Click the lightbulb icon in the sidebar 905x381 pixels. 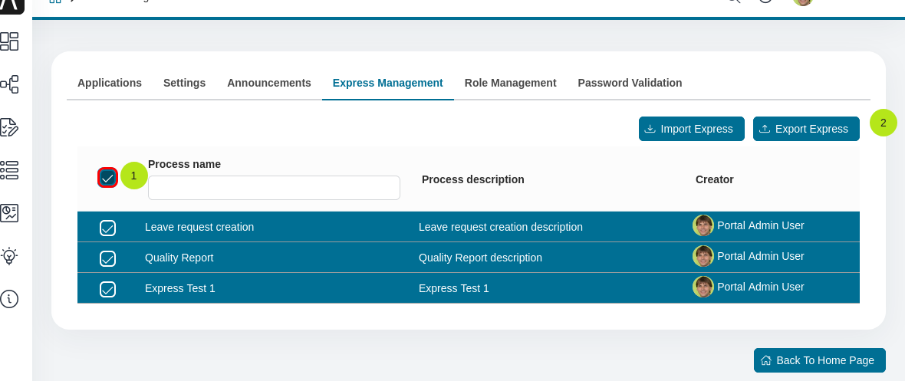tap(9, 256)
